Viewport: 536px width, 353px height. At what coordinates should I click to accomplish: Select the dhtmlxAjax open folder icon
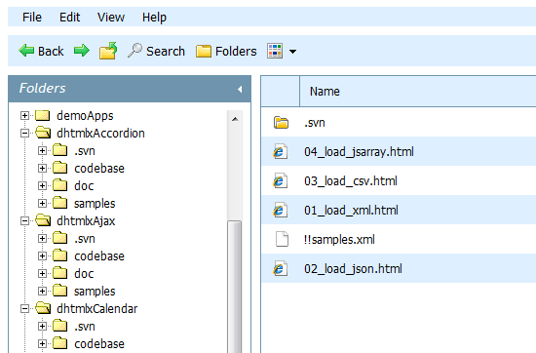tap(43, 220)
